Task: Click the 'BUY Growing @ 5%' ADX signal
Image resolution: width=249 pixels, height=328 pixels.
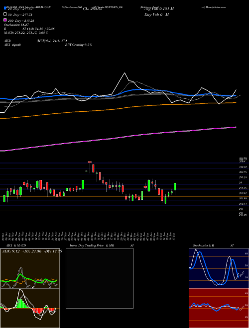Action: (78, 45)
